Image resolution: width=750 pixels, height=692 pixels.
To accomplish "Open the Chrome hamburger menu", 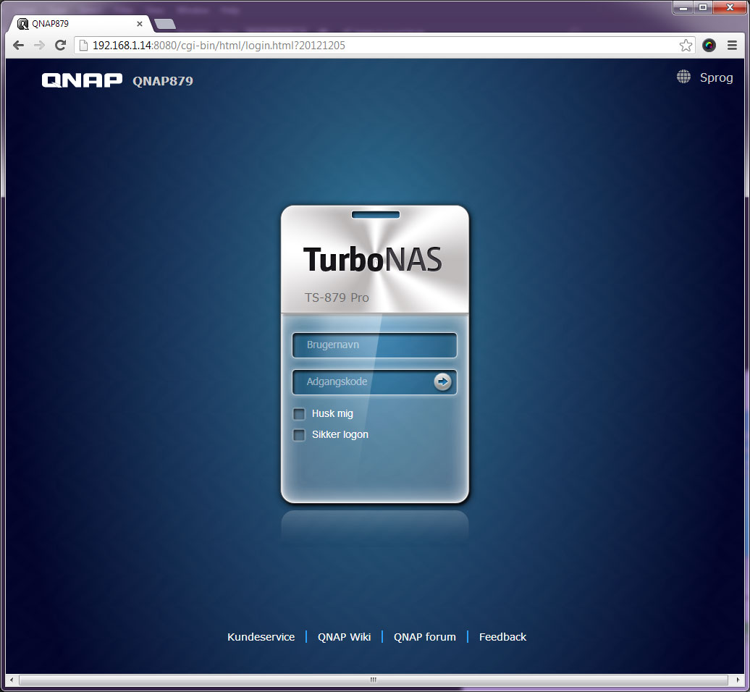I will coord(732,46).
